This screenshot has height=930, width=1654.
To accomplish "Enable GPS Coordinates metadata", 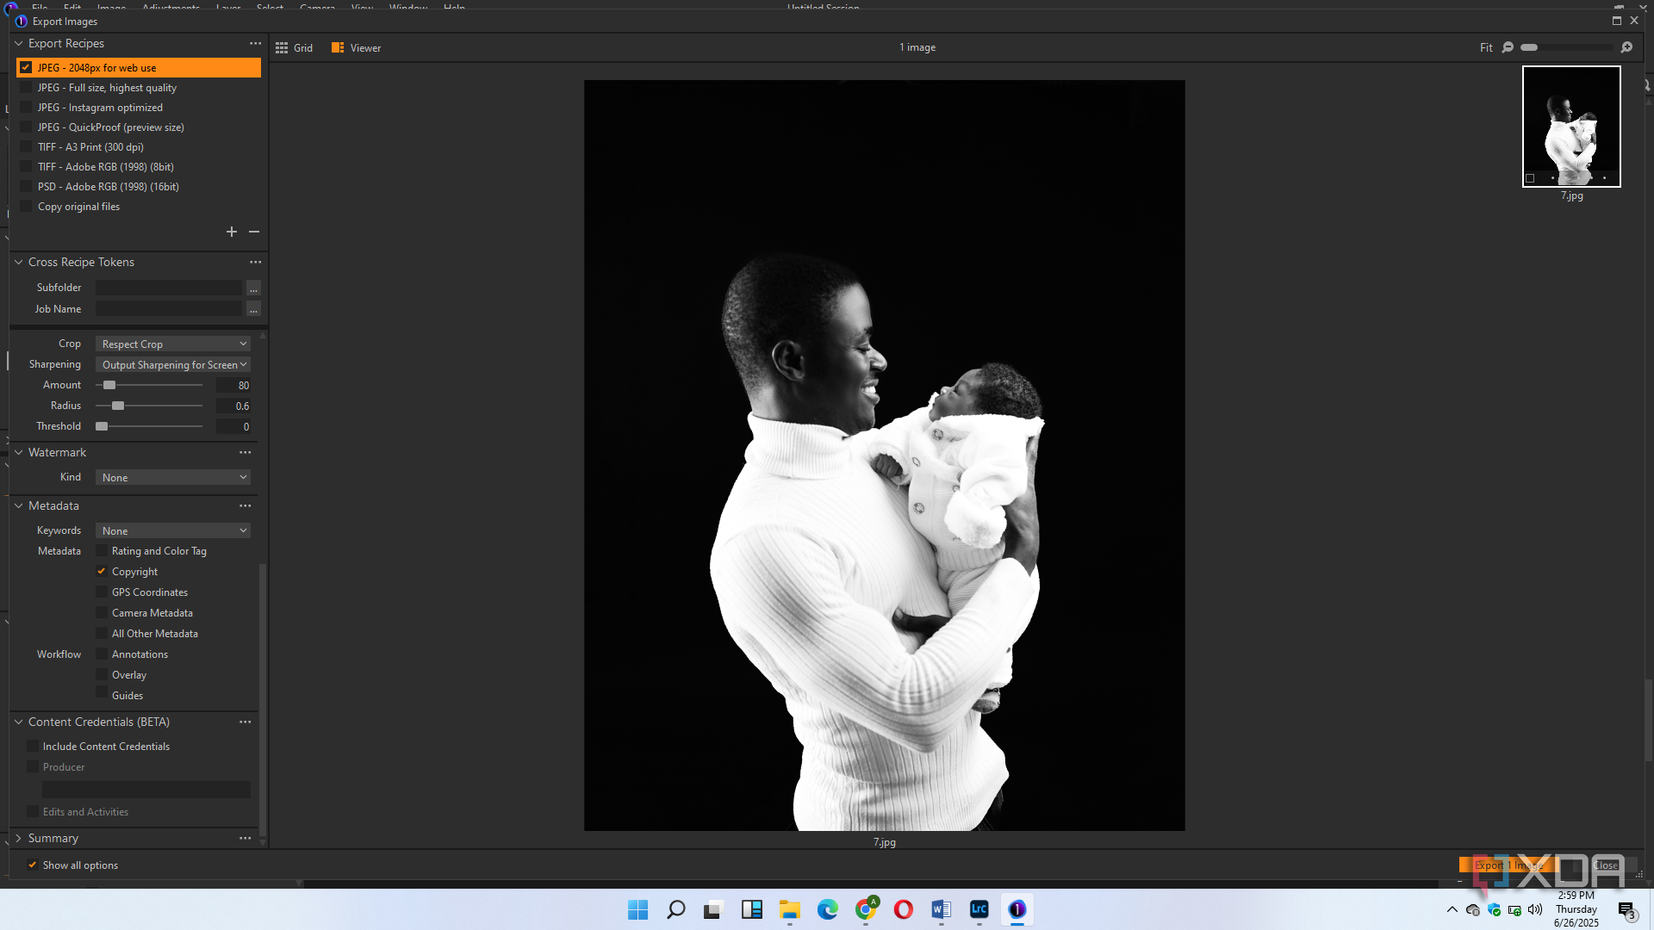I will [102, 592].
